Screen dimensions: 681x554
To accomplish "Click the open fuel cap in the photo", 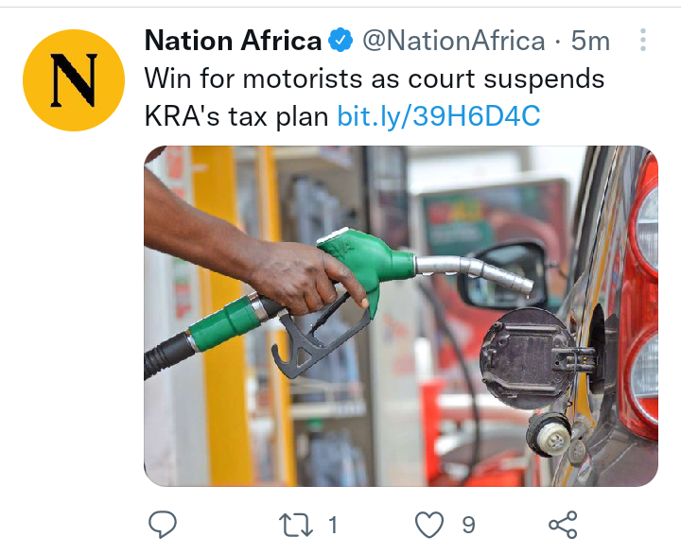I will tap(527, 358).
